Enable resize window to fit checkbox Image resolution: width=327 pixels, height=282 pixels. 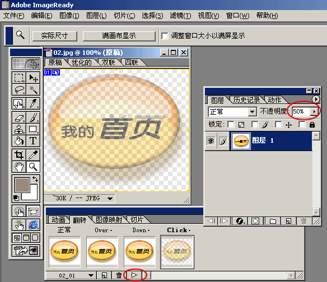click(x=165, y=36)
